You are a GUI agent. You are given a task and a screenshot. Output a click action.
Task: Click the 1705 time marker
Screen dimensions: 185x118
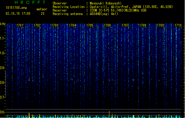click(x=90, y=25)
